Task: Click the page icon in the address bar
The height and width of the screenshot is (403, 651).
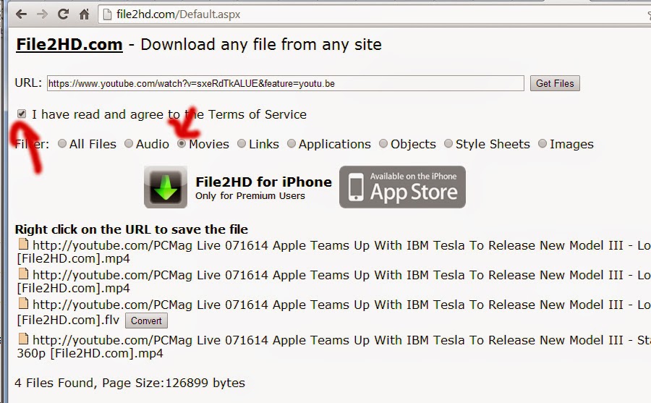Action: pyautogui.click(x=108, y=14)
